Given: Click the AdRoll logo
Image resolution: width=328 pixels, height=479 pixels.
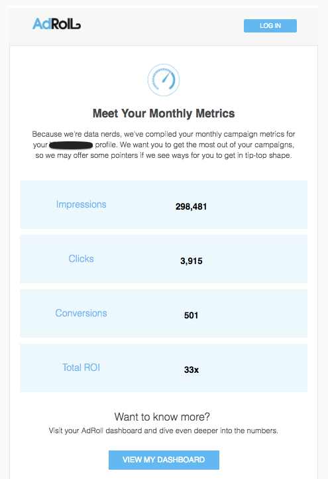Looking at the screenshot, I should coord(56,24).
